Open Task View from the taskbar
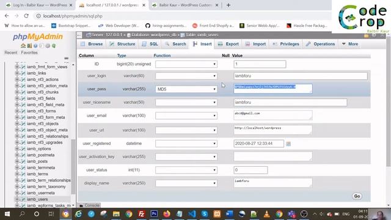The width and height of the screenshot is (391, 220). tap(51, 214)
